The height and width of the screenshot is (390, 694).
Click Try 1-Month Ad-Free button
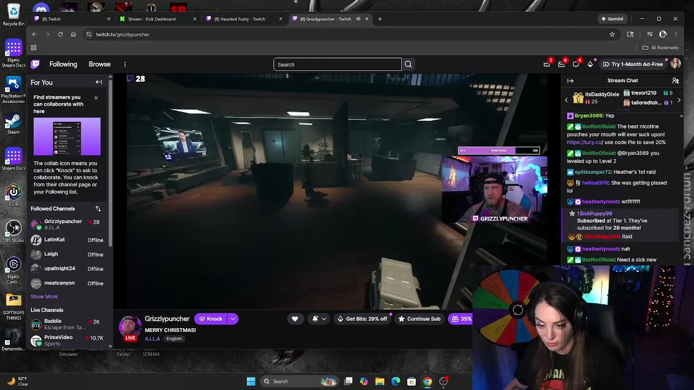pos(632,64)
